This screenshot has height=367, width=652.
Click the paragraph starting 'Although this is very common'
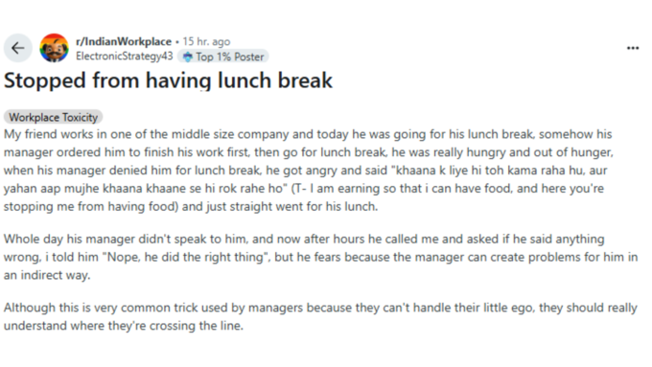pos(320,317)
